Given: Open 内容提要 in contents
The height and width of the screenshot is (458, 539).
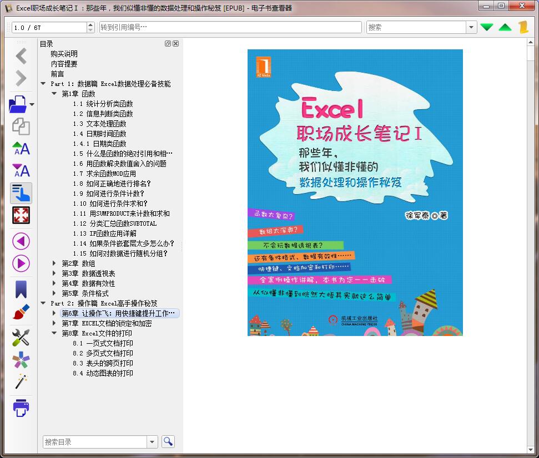Looking at the screenshot, I should pos(64,64).
